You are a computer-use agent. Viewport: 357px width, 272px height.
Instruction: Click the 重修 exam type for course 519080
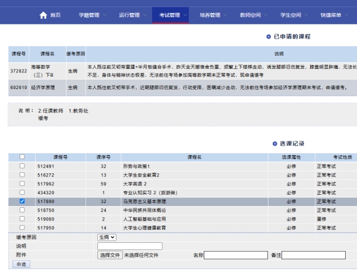coord(321,219)
